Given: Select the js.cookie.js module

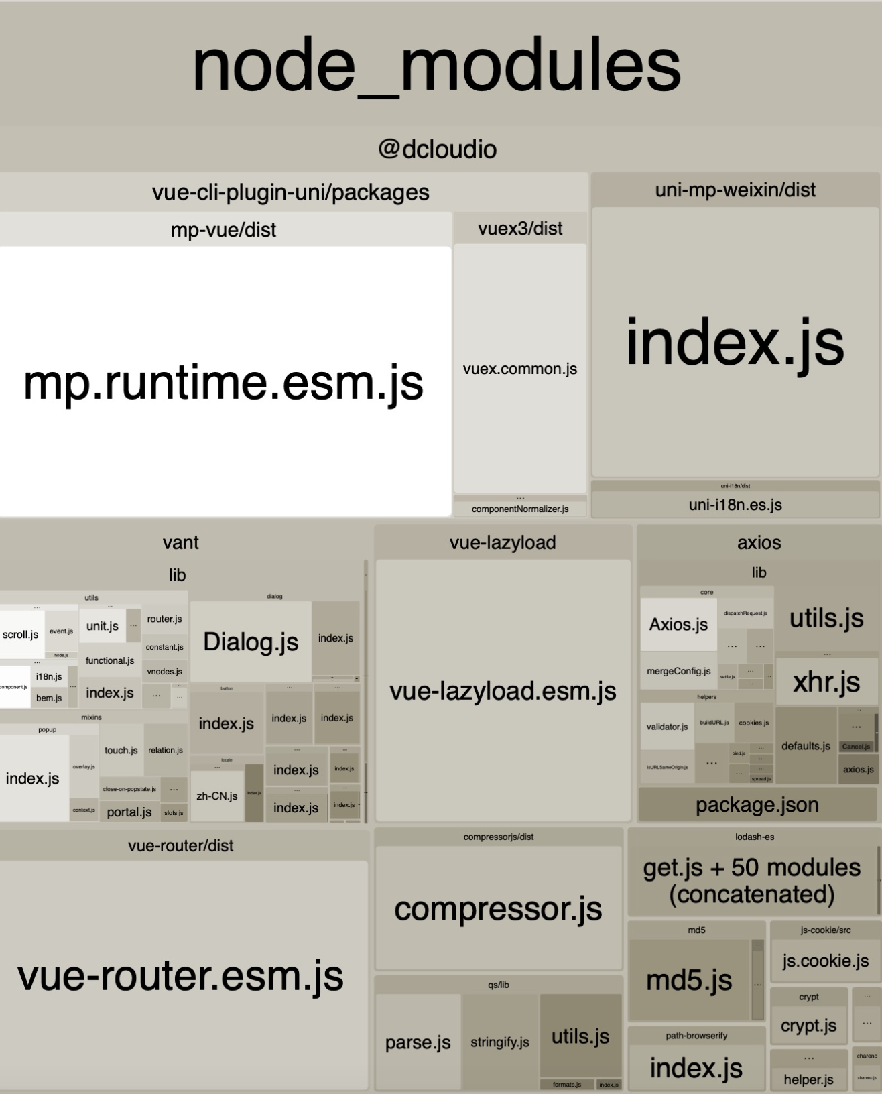Looking at the screenshot, I should coord(825,961).
